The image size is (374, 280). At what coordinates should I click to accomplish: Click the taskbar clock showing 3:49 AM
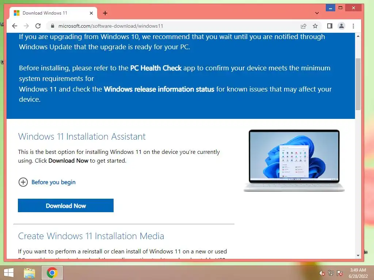358,273
